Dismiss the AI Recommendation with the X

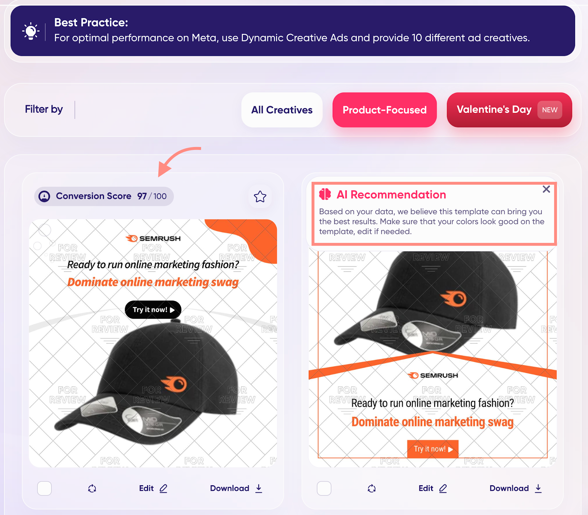click(546, 189)
